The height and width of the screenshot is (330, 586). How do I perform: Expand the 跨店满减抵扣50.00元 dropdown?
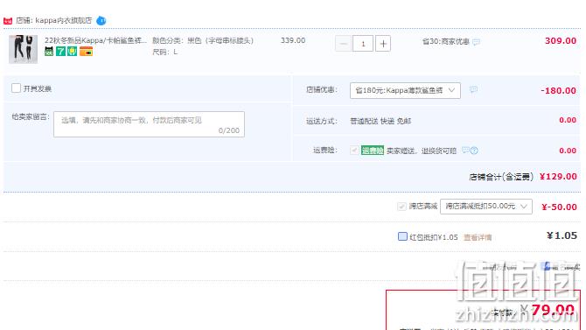(x=486, y=207)
